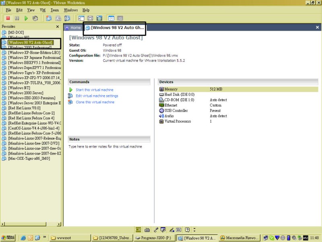
Task: Open the Team menu
Action: [x=55, y=10]
